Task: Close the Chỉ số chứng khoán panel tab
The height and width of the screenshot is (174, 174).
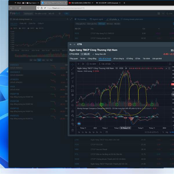Action: point(31,19)
